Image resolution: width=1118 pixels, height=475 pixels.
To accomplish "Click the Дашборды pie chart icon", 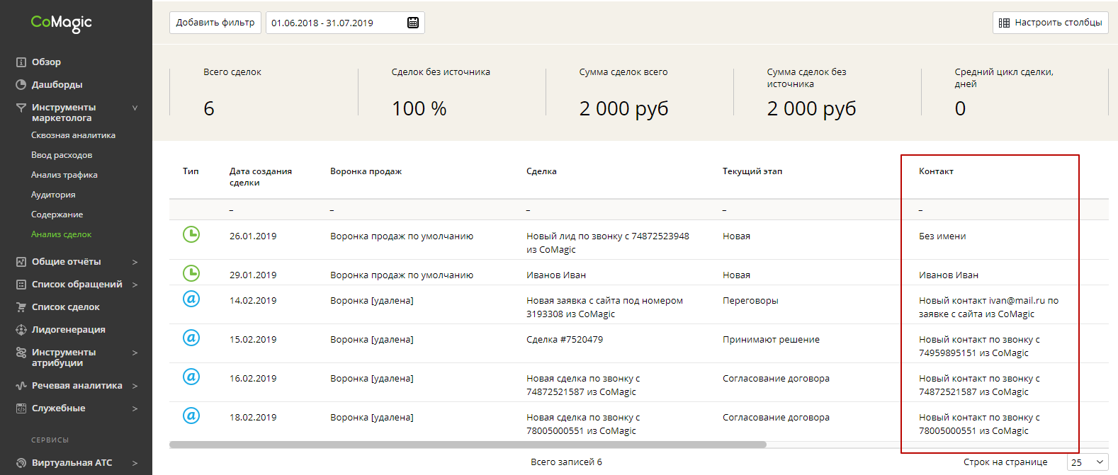I will (x=21, y=85).
